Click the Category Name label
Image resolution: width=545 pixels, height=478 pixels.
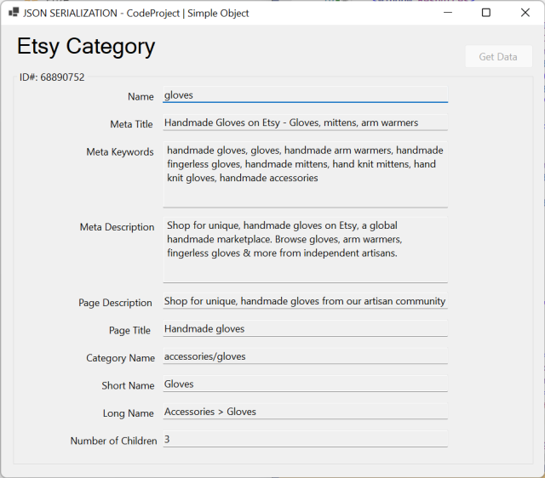[120, 358]
